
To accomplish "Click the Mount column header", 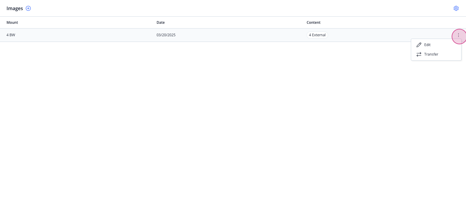I will [12, 23].
